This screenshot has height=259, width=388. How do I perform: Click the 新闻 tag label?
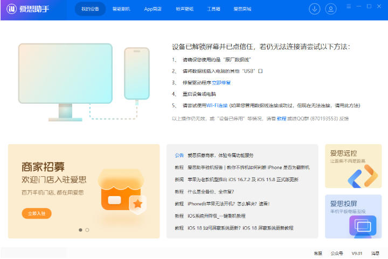[x=179, y=179]
